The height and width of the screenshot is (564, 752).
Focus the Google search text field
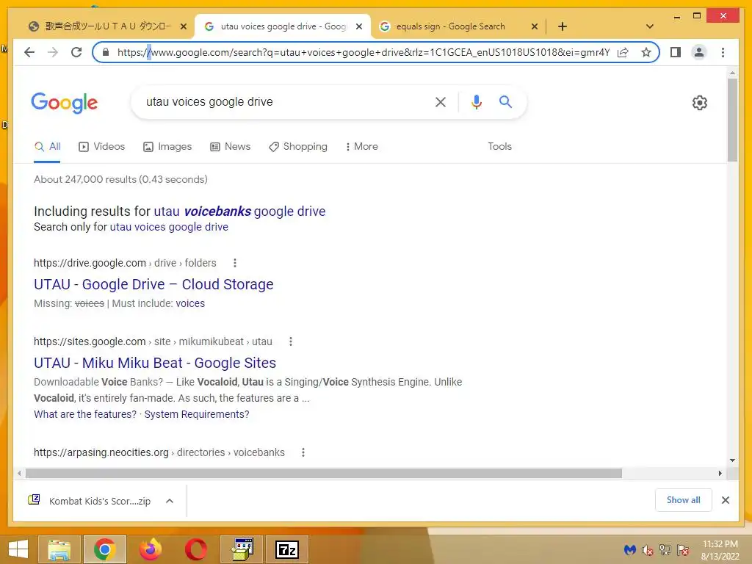coord(283,101)
